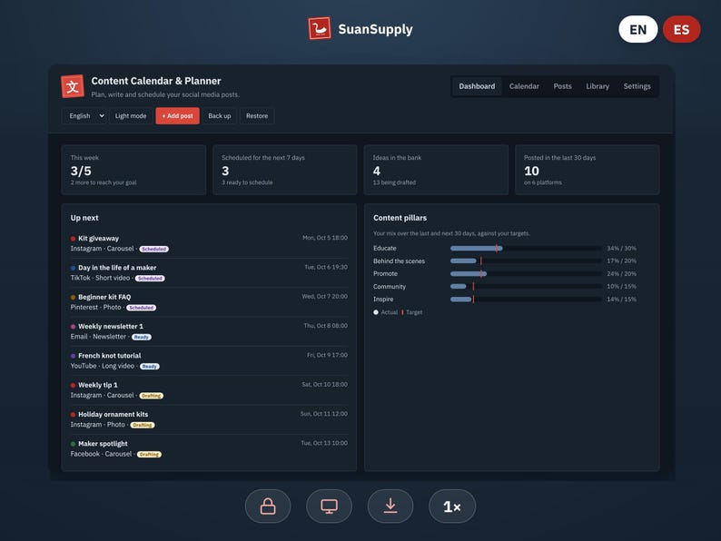This screenshot has width=721, height=541.
Task: Open the English language dropdown
Action: [x=84, y=116]
